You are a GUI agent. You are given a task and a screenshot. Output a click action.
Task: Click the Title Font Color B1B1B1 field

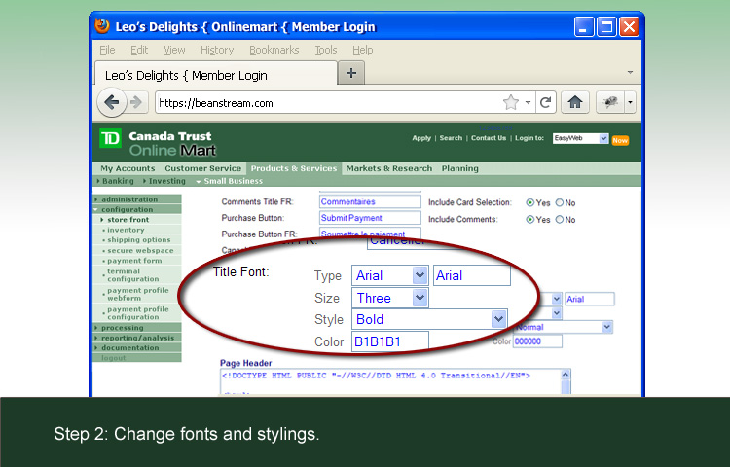pos(390,341)
